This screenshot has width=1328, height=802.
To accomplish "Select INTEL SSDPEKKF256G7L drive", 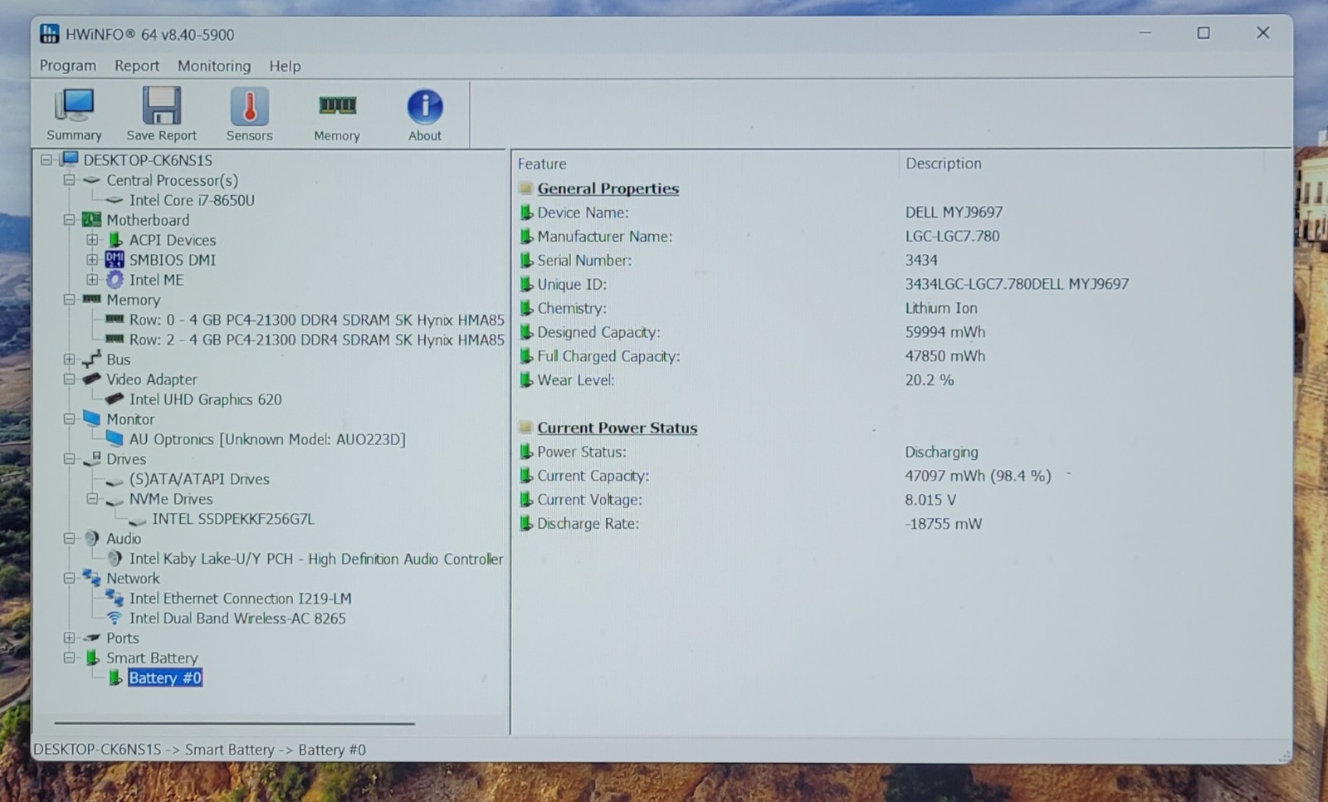I will pyautogui.click(x=233, y=519).
